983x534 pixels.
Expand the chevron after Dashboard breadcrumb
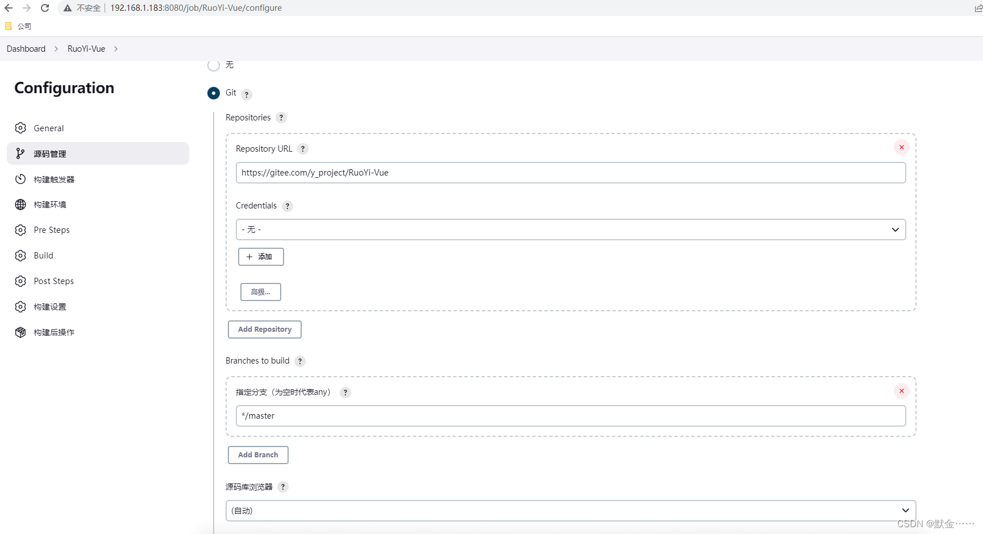pos(56,49)
